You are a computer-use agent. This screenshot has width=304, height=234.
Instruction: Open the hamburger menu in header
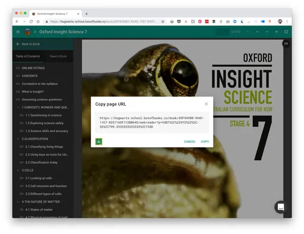point(18,32)
